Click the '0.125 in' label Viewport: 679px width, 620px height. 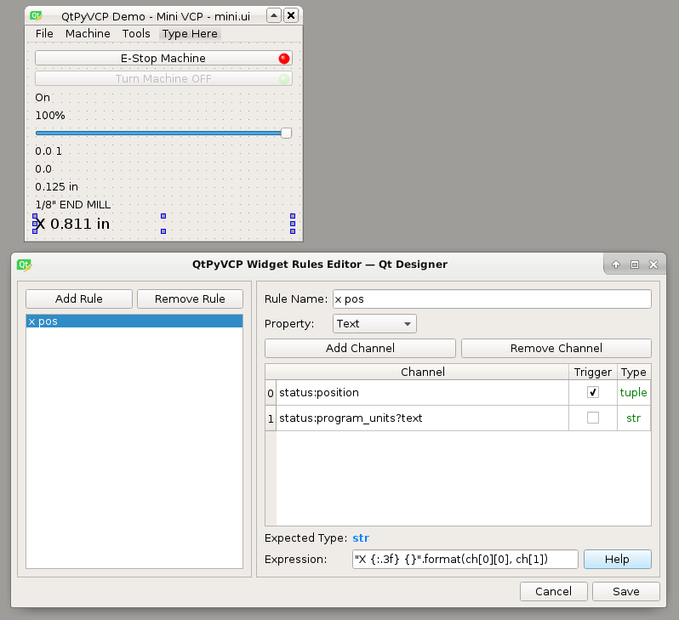pos(57,187)
